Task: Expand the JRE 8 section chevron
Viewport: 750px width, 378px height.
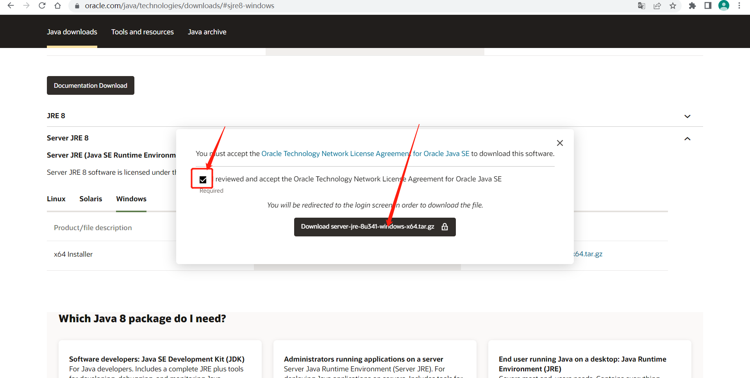Action: click(687, 116)
